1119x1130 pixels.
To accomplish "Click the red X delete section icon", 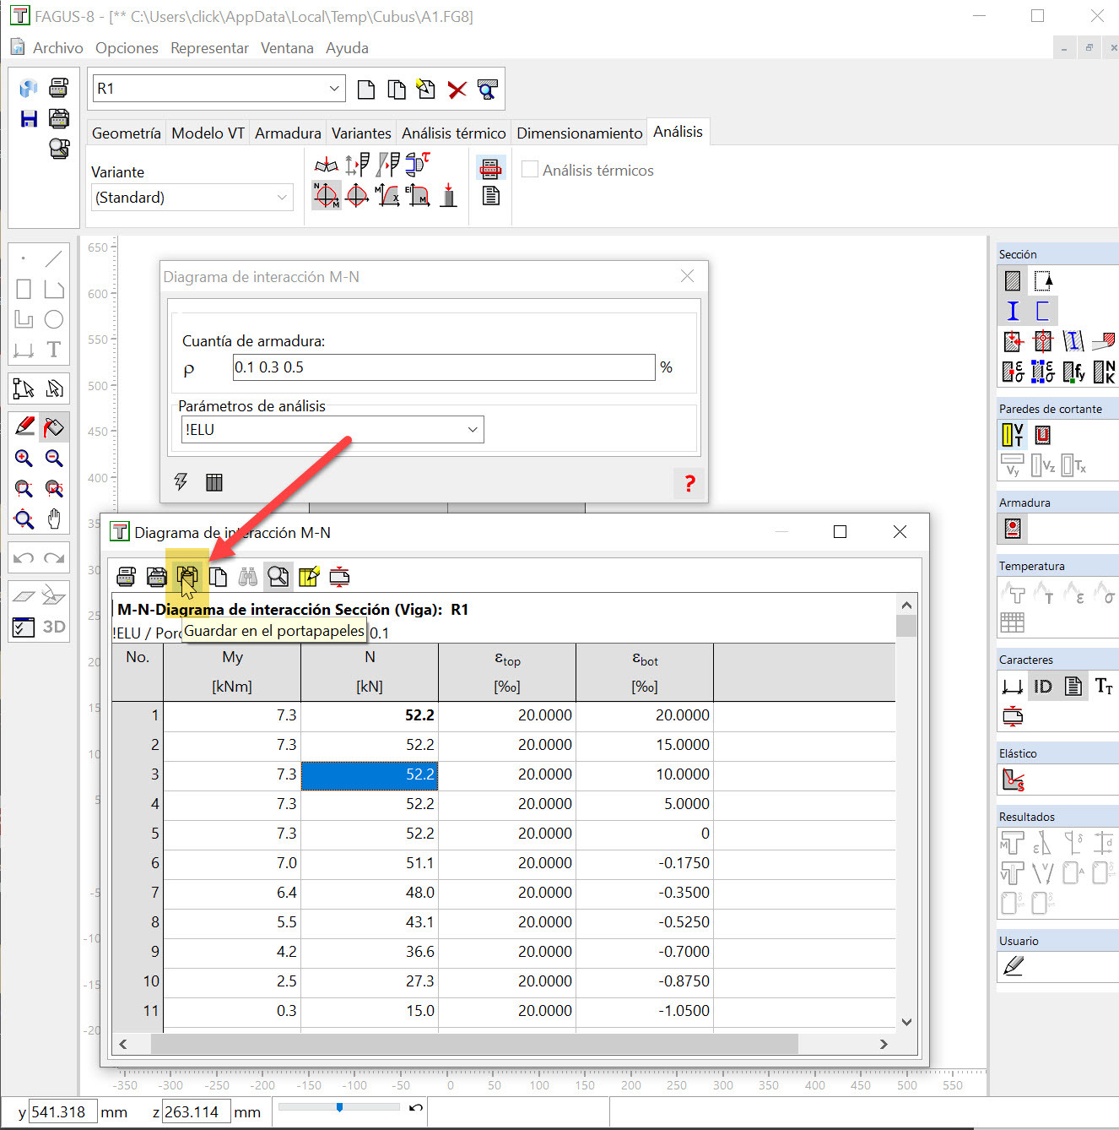I will click(457, 90).
